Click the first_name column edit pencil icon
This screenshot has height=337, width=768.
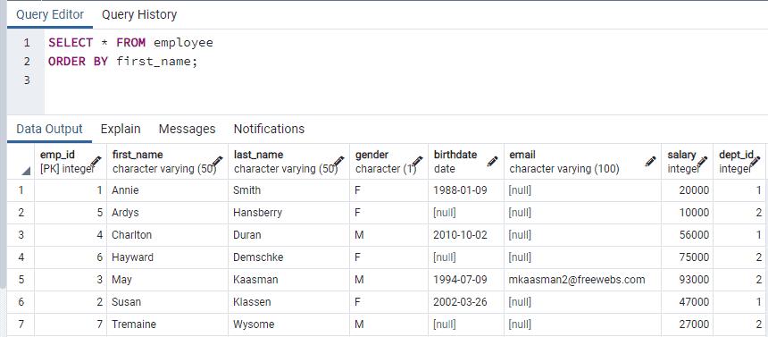point(218,162)
